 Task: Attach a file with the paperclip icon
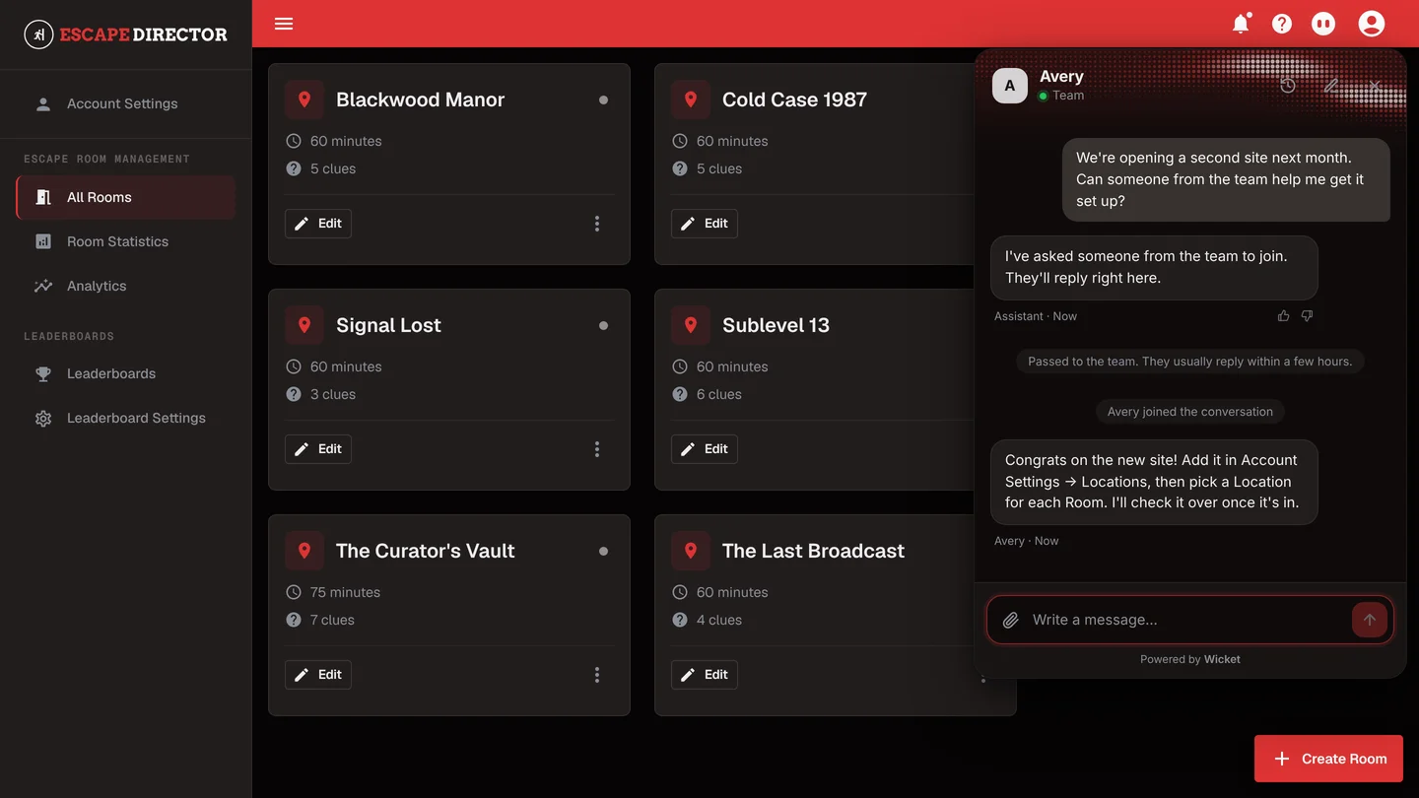[1010, 620]
